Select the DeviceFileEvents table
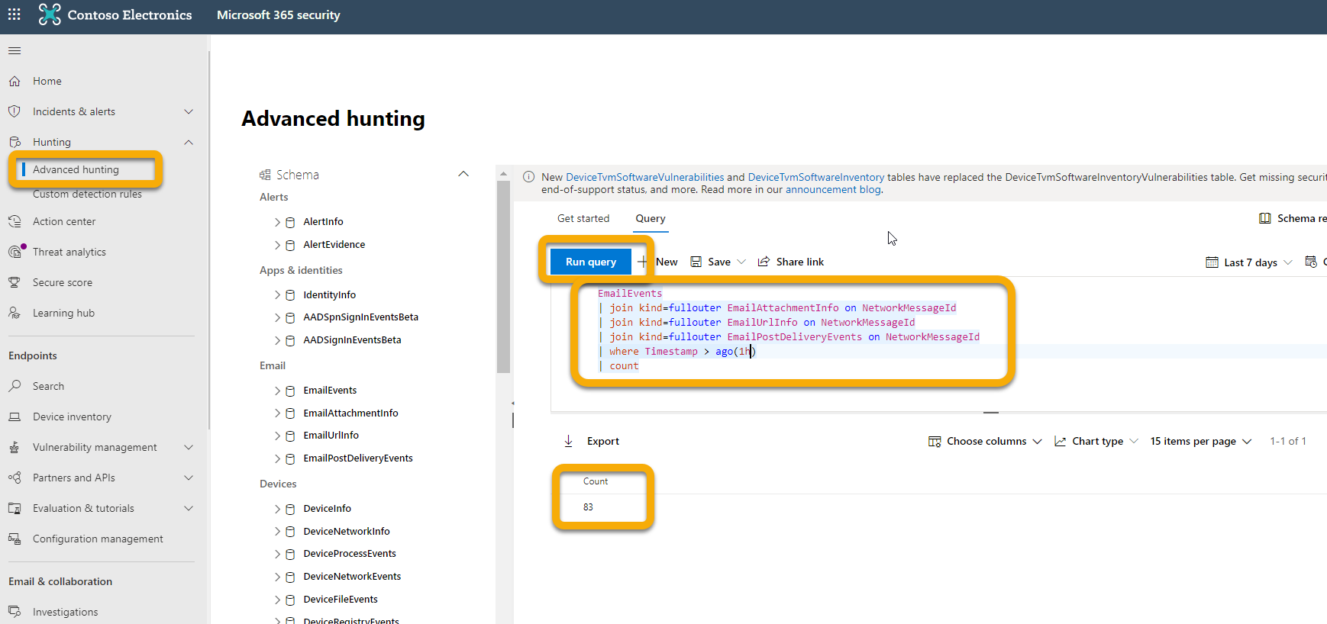 [341, 600]
